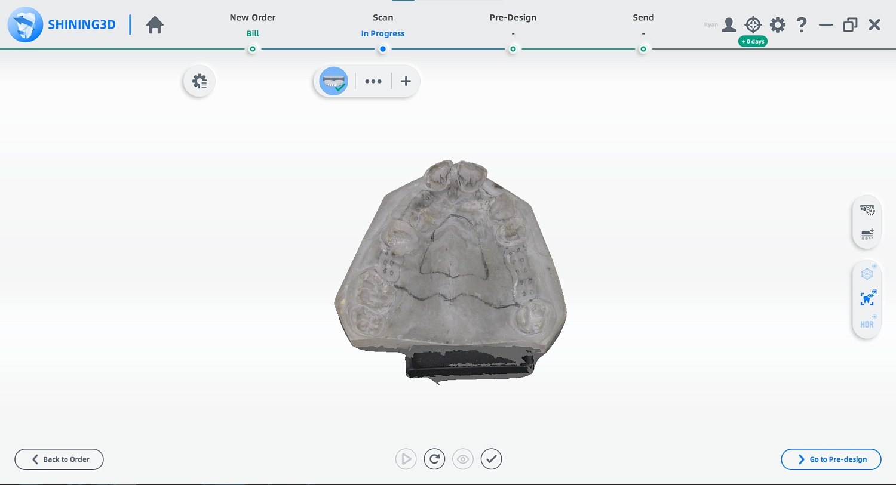
Task: Click the Back to Order button
Action: click(59, 459)
